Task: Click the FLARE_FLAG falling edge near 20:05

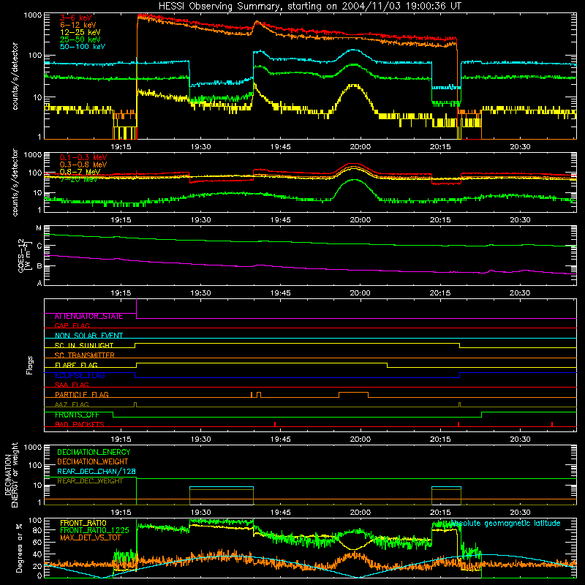Action: 388,365
